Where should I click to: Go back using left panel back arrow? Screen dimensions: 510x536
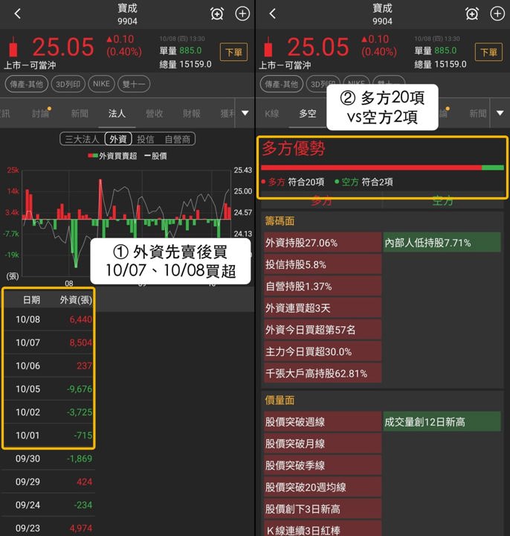pyautogui.click(x=17, y=13)
